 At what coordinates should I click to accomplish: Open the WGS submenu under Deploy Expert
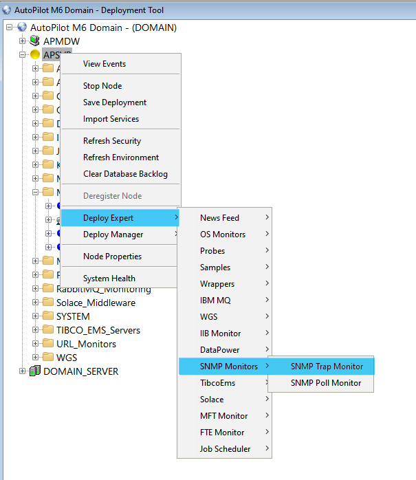(x=225, y=317)
